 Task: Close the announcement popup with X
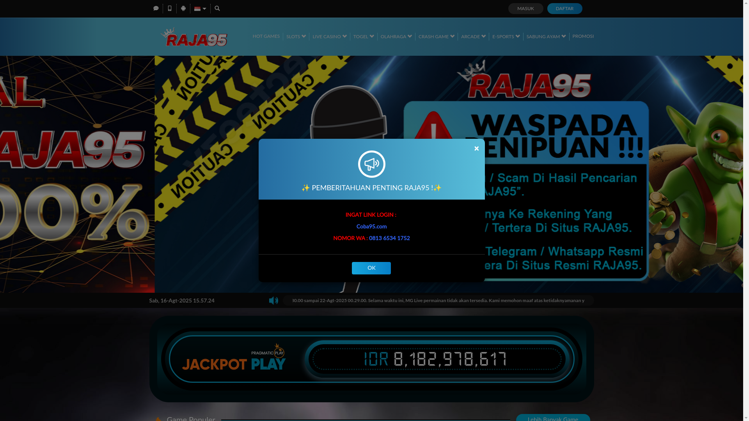pyautogui.click(x=476, y=149)
